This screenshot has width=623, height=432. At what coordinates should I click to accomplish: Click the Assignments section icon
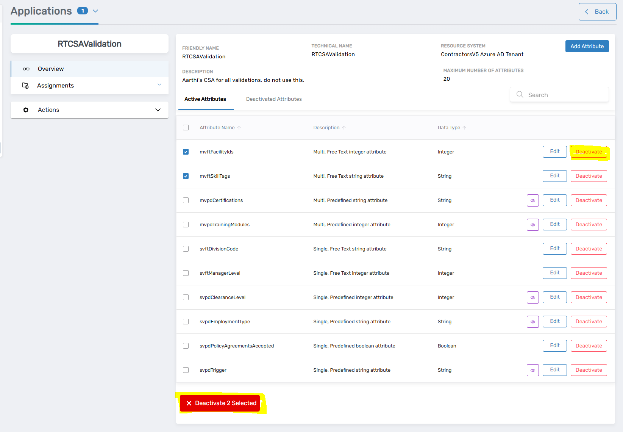click(x=25, y=85)
